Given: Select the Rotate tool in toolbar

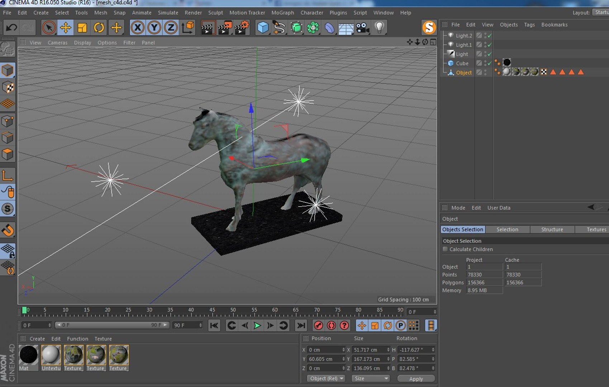Looking at the screenshot, I should coord(99,28).
